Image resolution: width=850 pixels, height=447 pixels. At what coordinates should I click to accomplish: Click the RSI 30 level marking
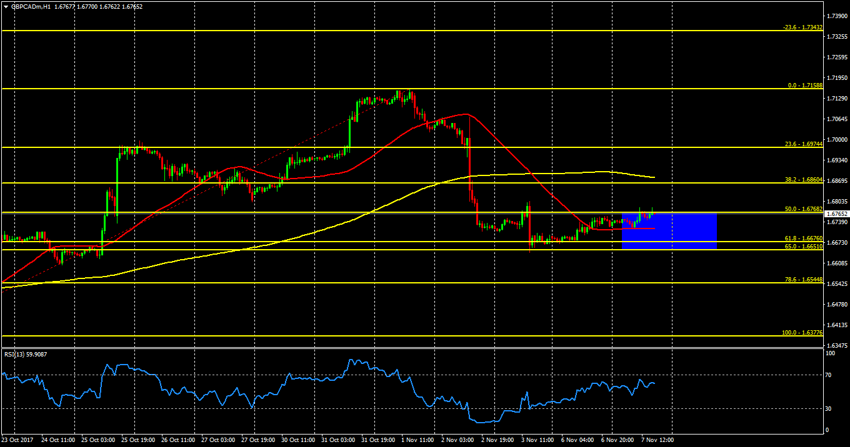(829, 408)
